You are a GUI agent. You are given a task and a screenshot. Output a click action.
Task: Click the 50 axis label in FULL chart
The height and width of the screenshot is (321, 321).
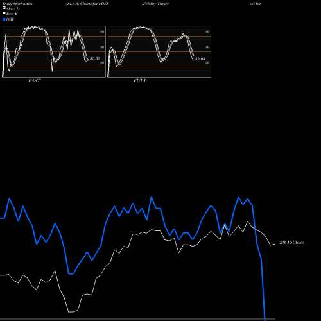point(207,47)
